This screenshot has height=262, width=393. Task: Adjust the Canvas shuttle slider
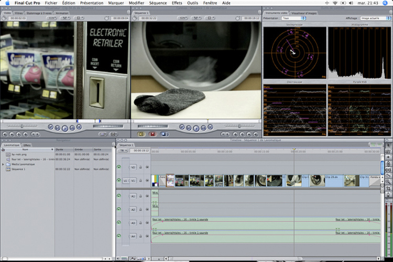239,126
